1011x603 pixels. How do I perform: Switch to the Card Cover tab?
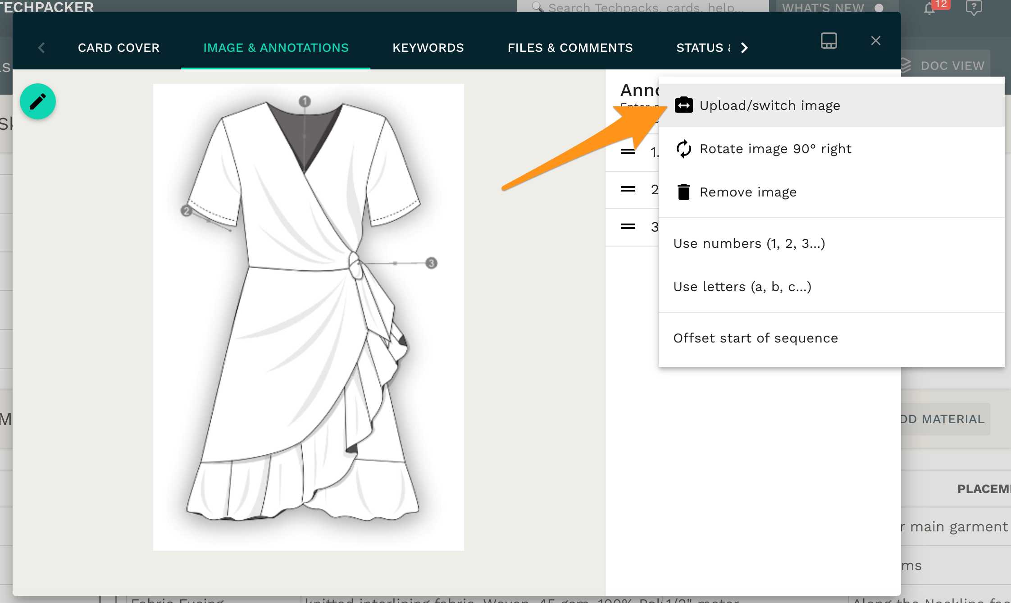click(118, 48)
